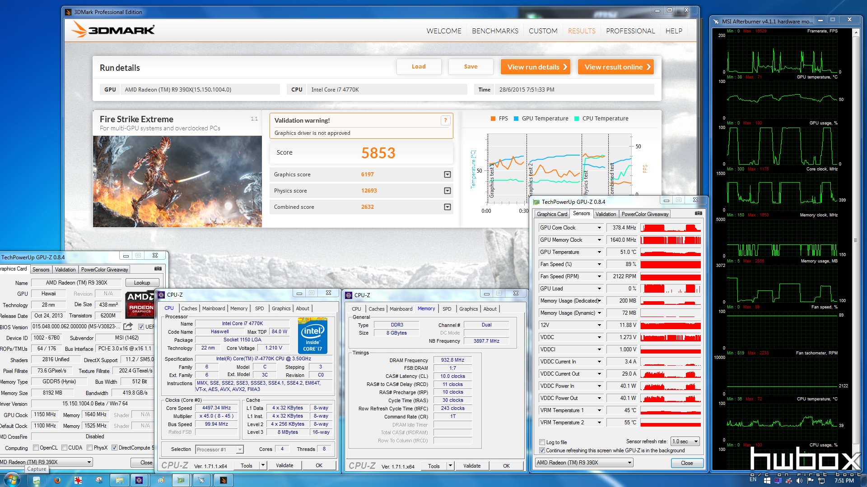Switch to MSI Afterburner taskbar icon
The width and height of the screenshot is (867, 487).
click(201, 480)
